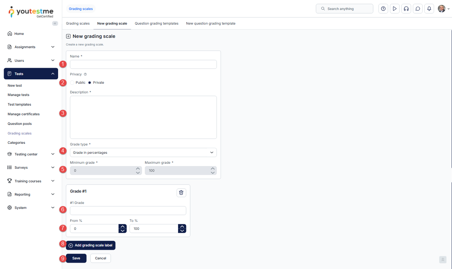Select the New grading scale tab
Viewport: 452px width, 269px height.
pyautogui.click(x=112, y=24)
